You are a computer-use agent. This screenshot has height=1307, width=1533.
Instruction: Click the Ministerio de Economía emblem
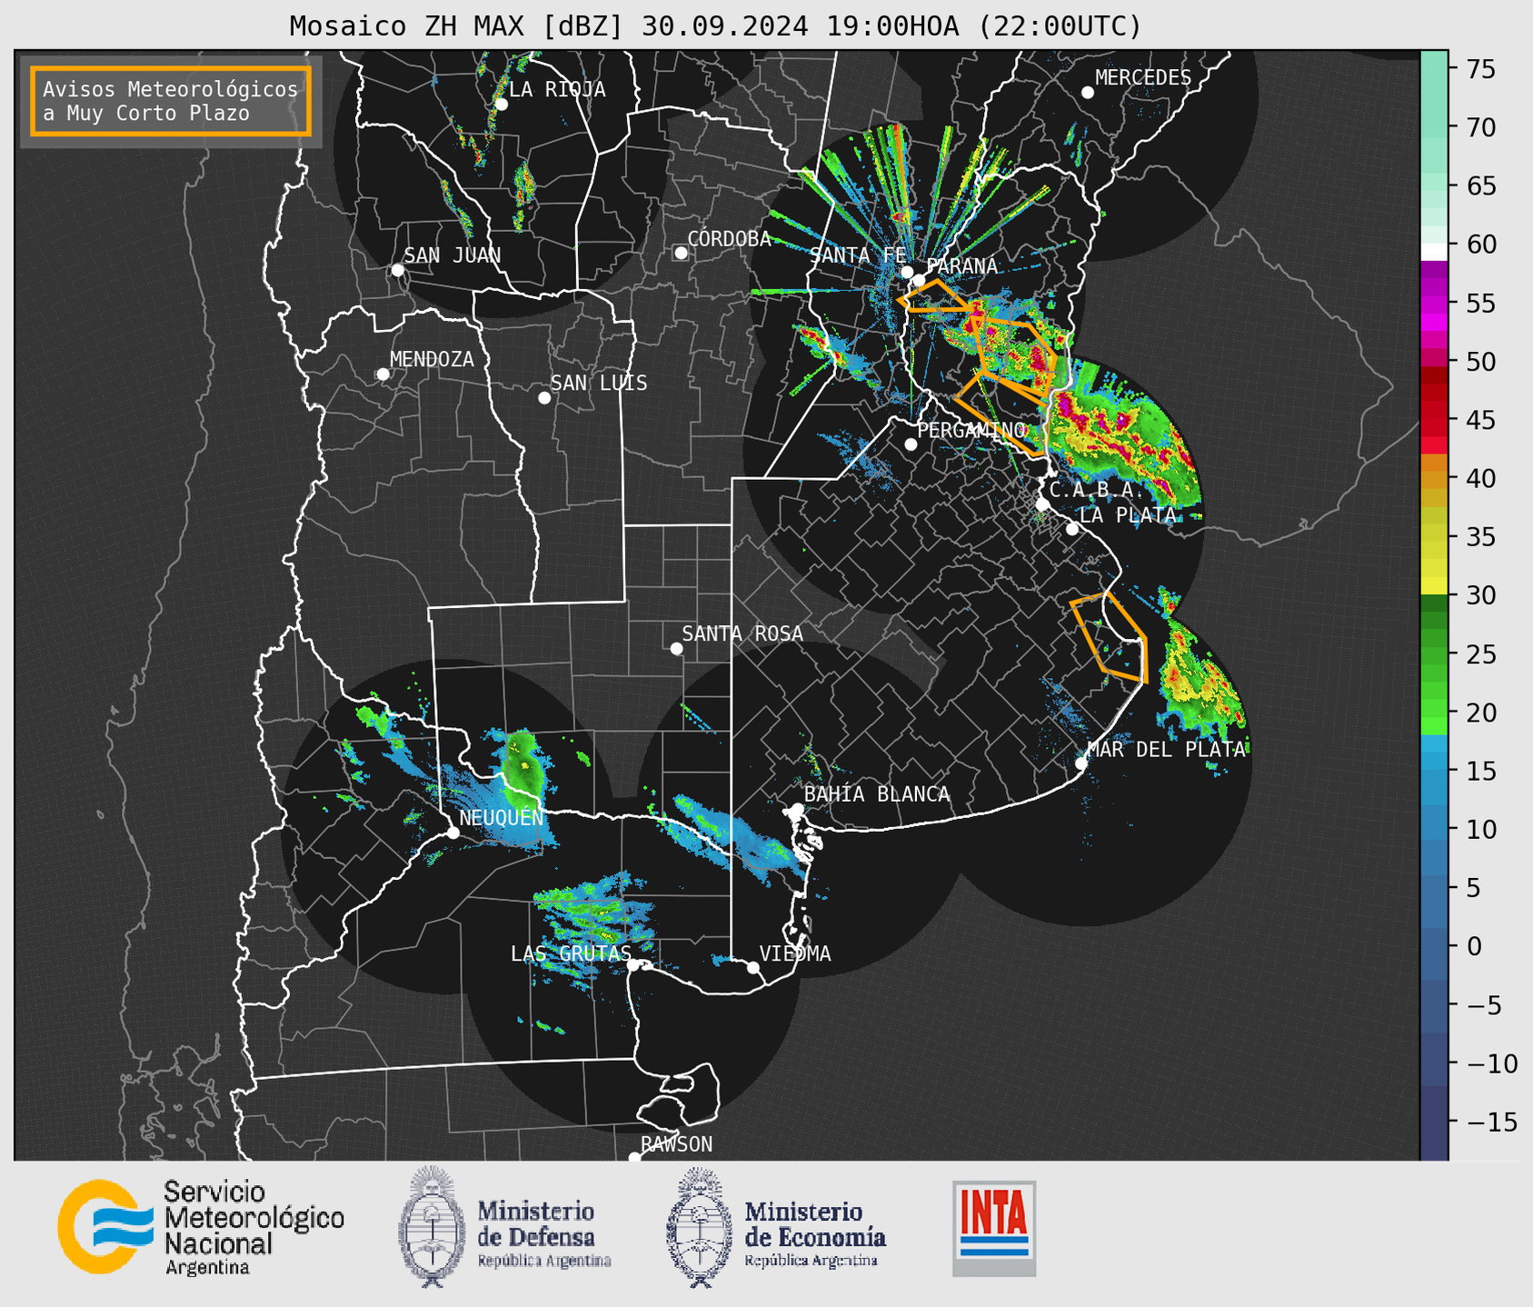click(x=698, y=1228)
